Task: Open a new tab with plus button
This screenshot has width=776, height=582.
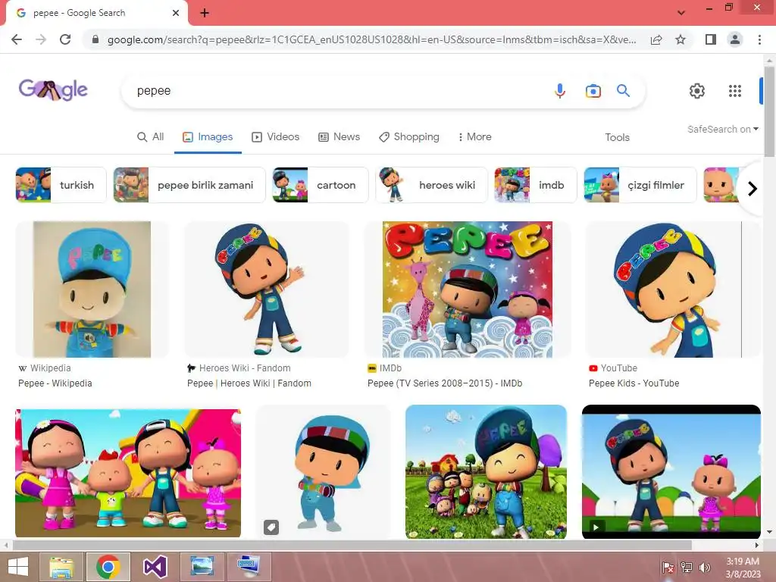Action: click(x=205, y=13)
